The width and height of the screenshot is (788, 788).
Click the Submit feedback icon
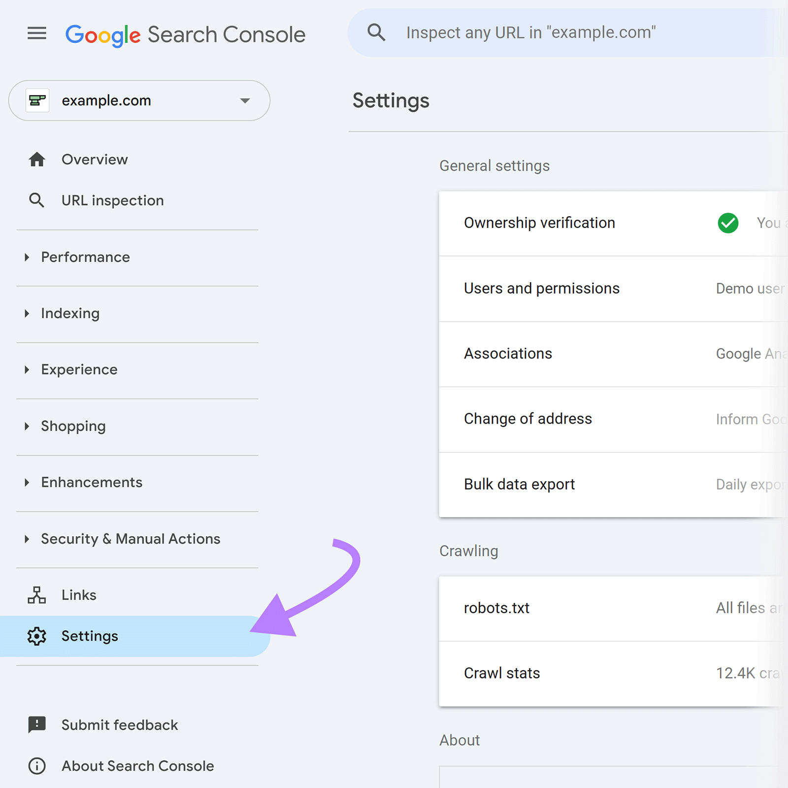(x=36, y=724)
